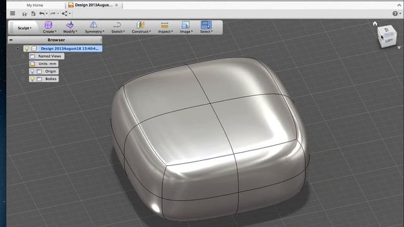
Task: Toggle the Origin visibility light bulb
Action: tap(32, 71)
